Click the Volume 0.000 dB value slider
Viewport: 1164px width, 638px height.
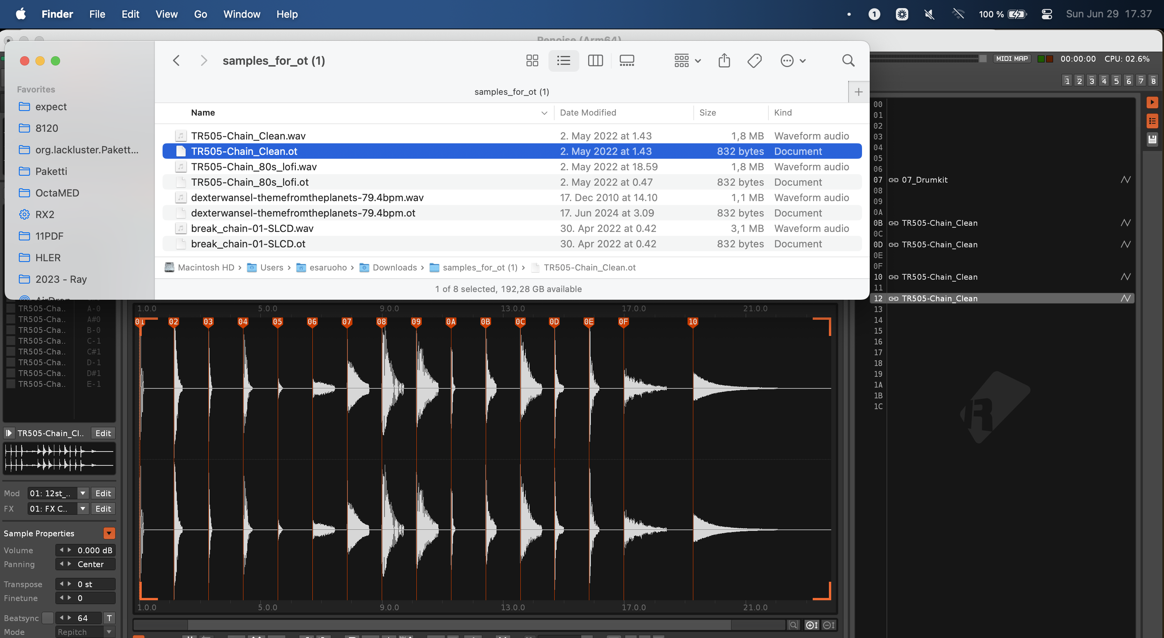[x=86, y=550]
